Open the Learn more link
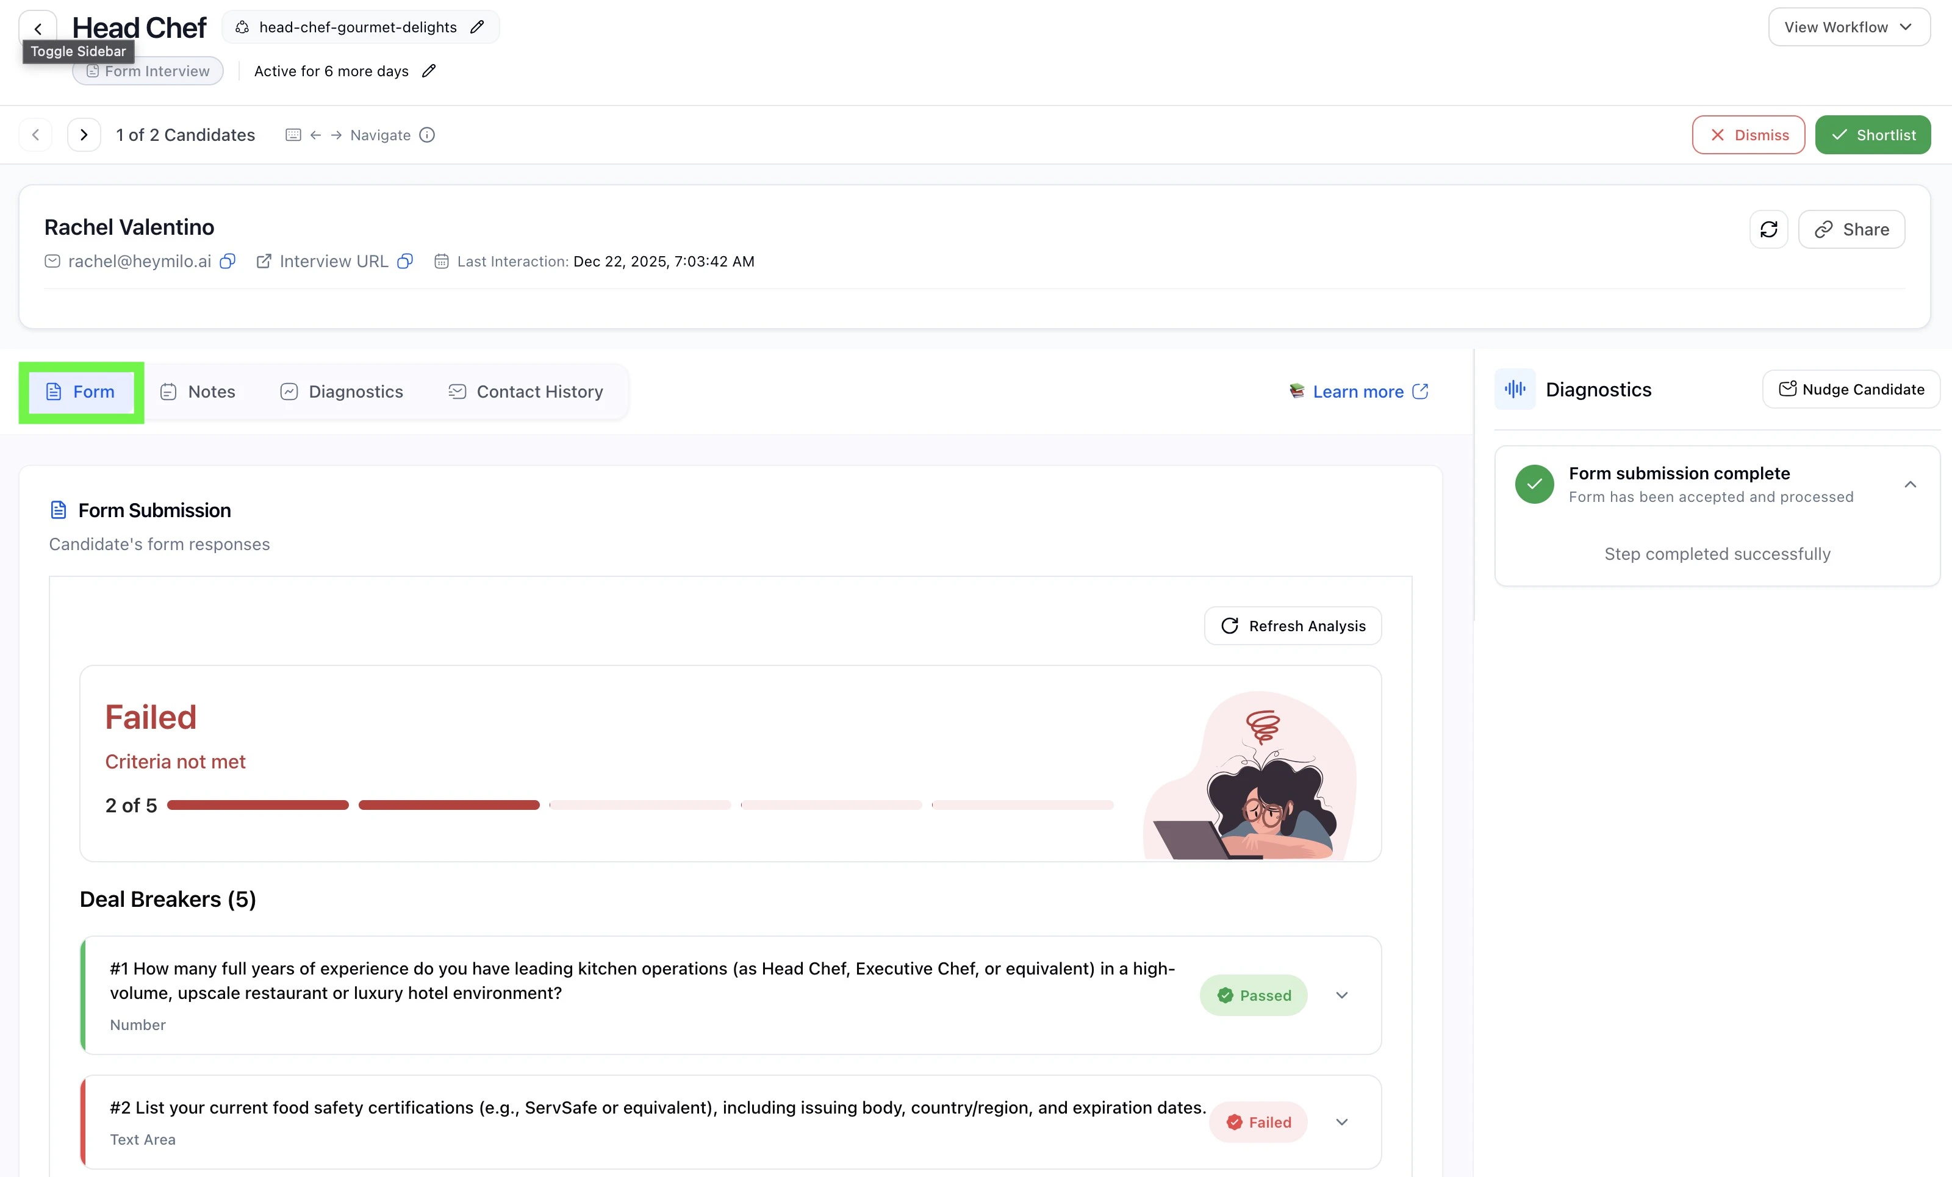The width and height of the screenshot is (1952, 1177). (x=1358, y=392)
